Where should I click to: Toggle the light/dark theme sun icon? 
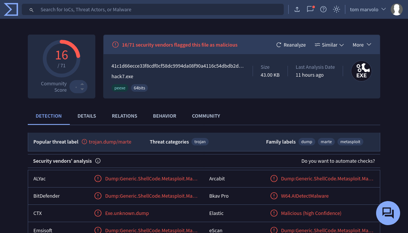point(336,9)
